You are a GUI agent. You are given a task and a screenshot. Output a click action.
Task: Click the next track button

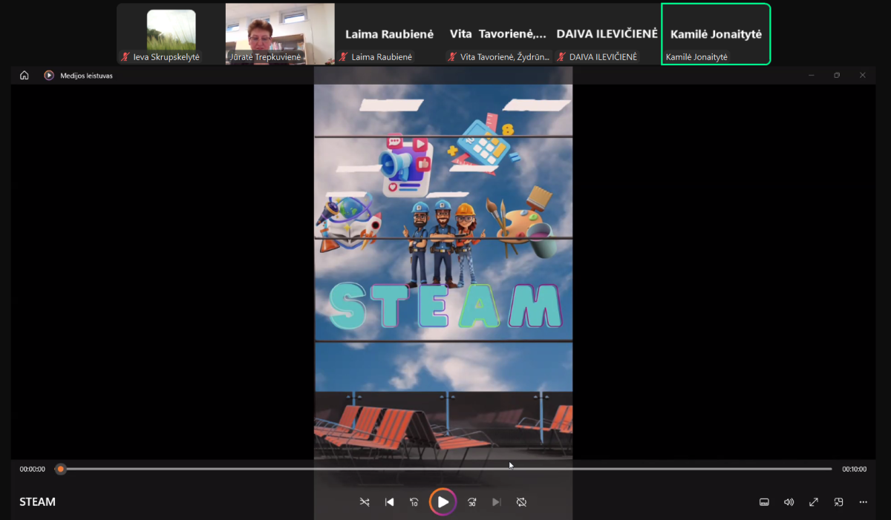(497, 502)
